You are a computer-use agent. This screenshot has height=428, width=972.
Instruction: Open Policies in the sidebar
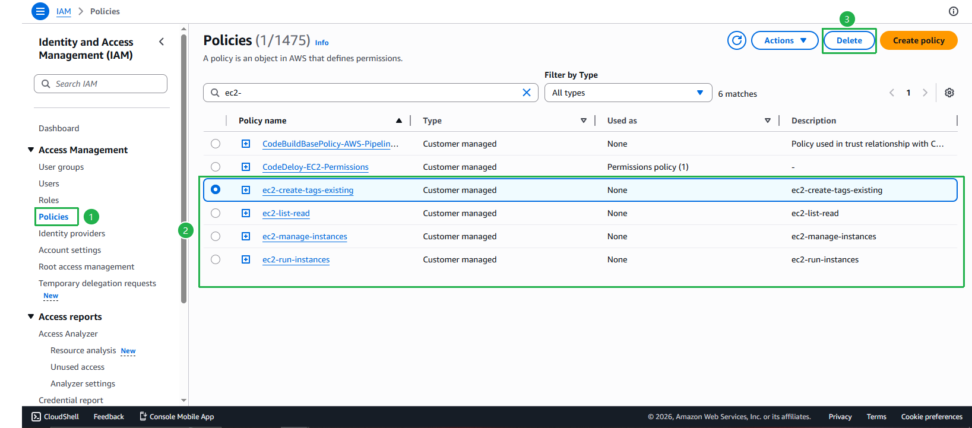pyautogui.click(x=53, y=217)
